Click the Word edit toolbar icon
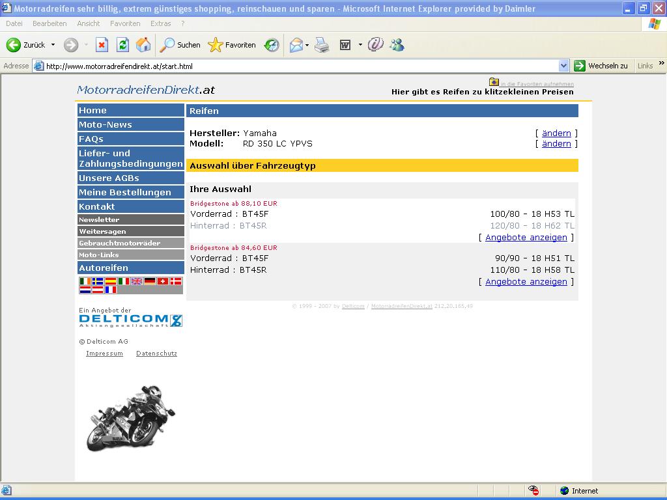Image resolution: width=667 pixels, height=500 pixels. 345,45
